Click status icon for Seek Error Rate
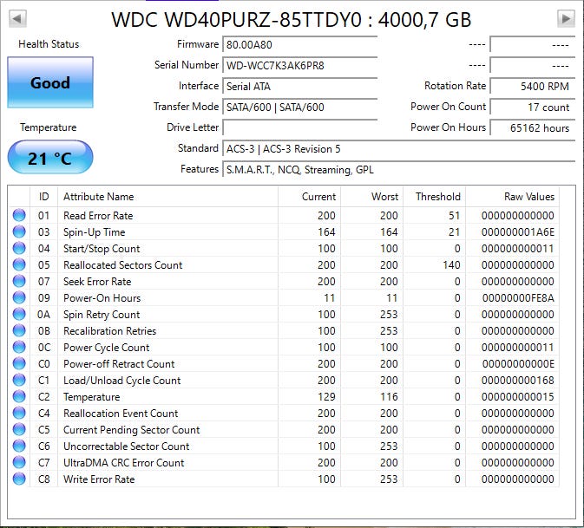Viewport: 584px width, 528px height. [19, 281]
